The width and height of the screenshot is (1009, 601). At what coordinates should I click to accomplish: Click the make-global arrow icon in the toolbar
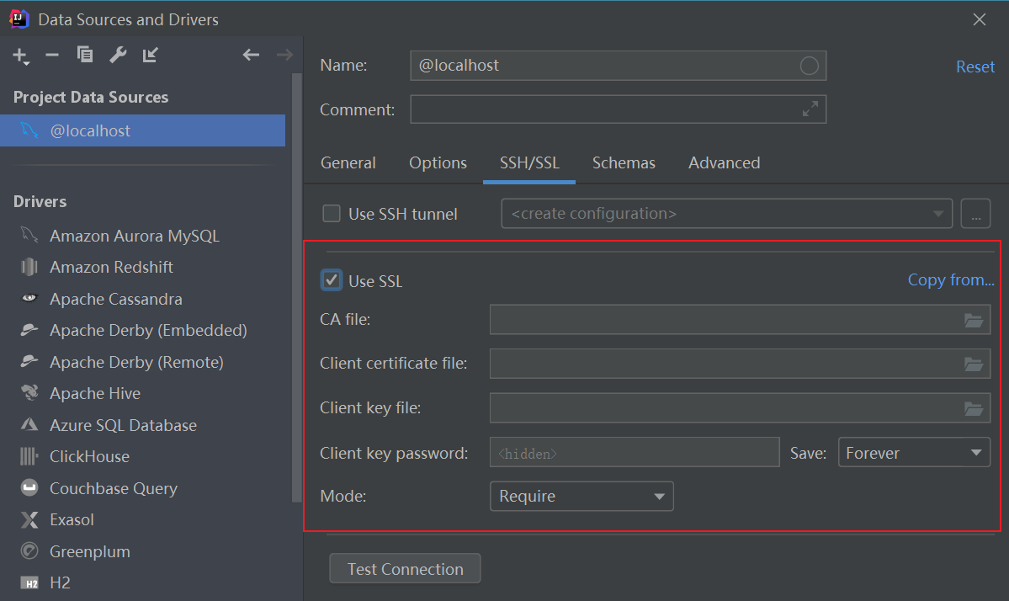point(150,55)
